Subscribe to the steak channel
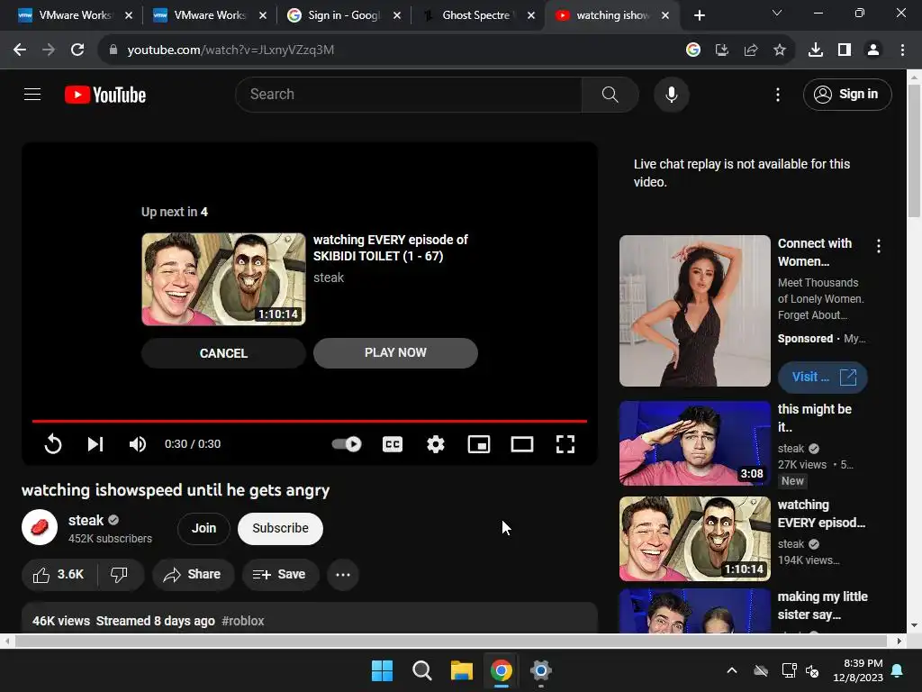 click(281, 528)
